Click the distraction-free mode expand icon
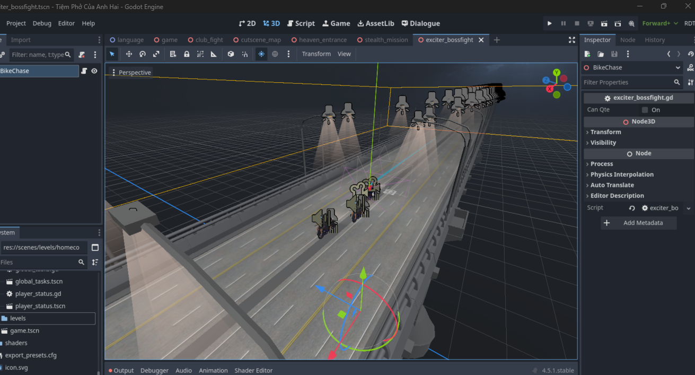The image size is (695, 375). tap(571, 40)
